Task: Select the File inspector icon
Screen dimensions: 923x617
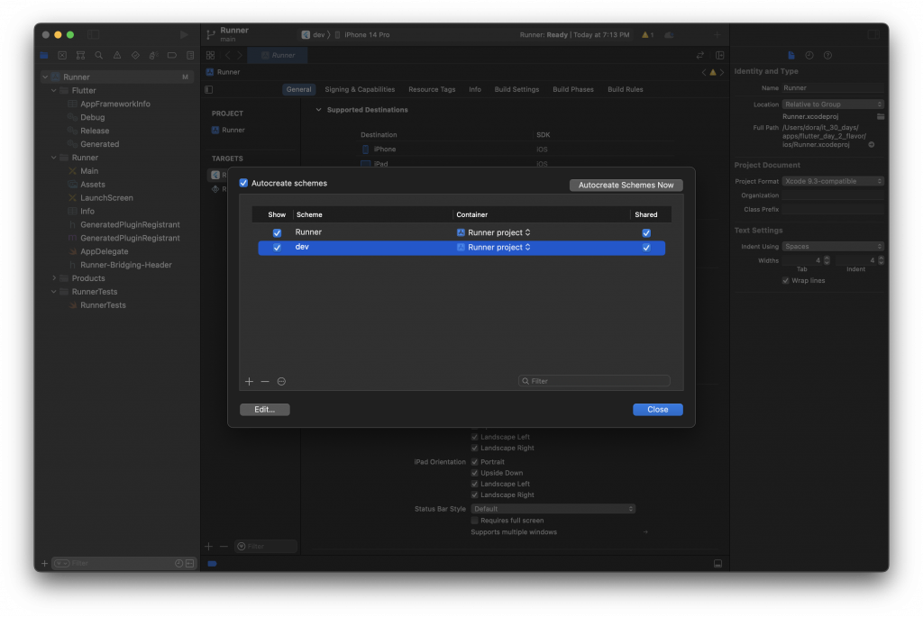Action: 791,55
